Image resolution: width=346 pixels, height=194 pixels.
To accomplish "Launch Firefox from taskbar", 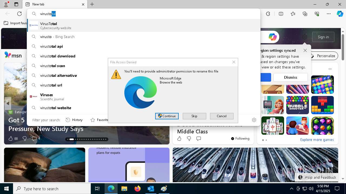I will coord(137,189).
